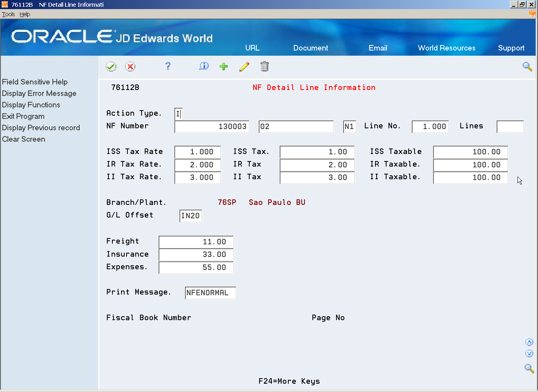538x392 pixels.
Task: Select Display Functions in the sidebar
Action: pos(31,105)
